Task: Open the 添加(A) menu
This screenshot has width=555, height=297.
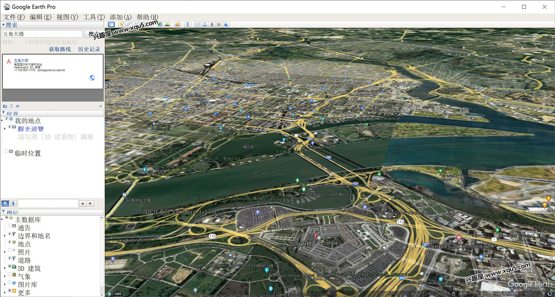Action: (121, 17)
